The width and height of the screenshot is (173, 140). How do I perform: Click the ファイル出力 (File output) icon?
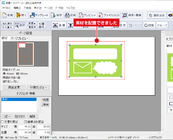click(109, 15)
